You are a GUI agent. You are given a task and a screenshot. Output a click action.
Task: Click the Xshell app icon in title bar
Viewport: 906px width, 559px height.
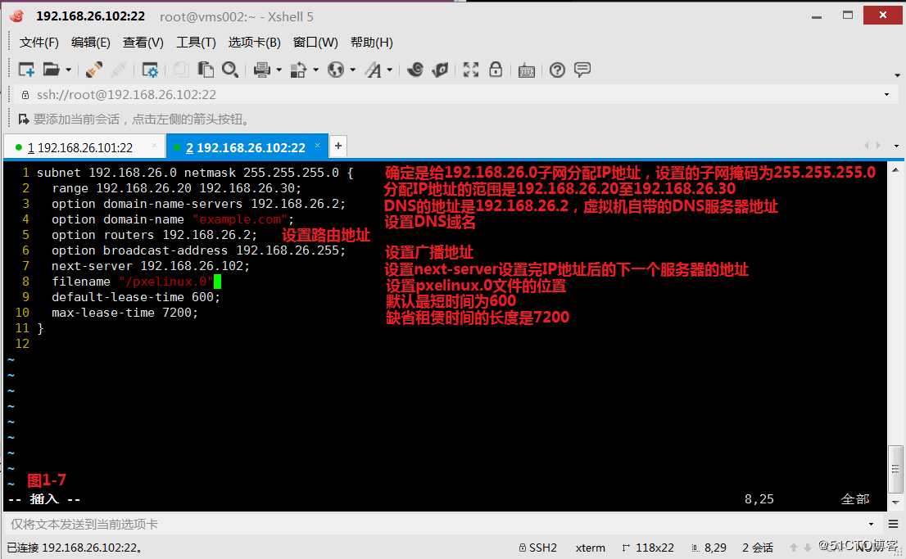tap(16, 16)
